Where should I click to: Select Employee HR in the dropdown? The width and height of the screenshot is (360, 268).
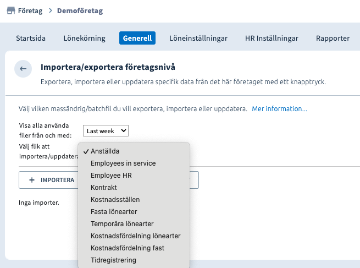pyautogui.click(x=111, y=176)
